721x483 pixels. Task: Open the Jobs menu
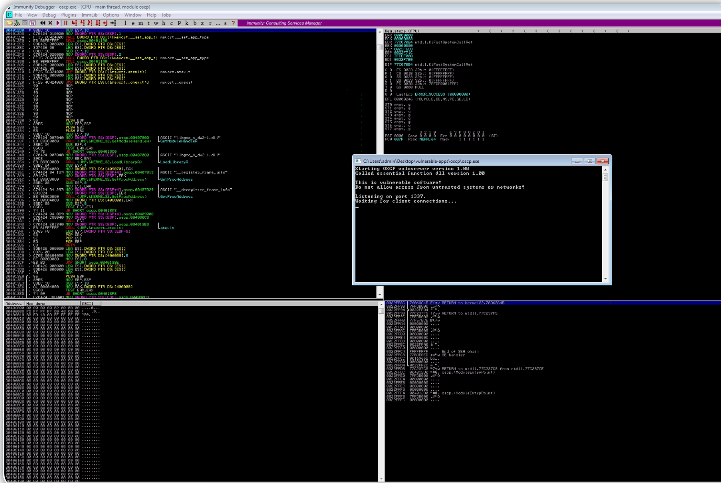[x=166, y=15]
